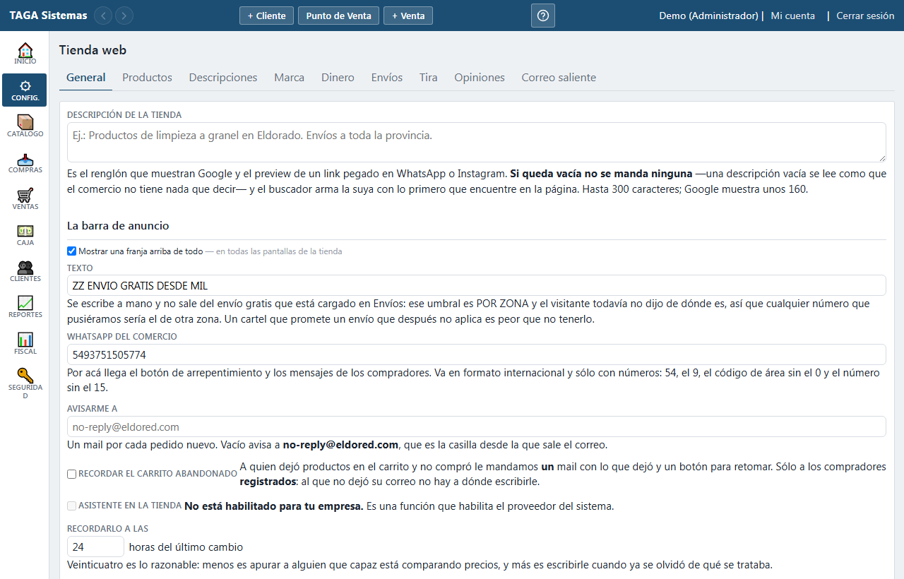Open Punto de Venta
904x579 pixels.
338,16
